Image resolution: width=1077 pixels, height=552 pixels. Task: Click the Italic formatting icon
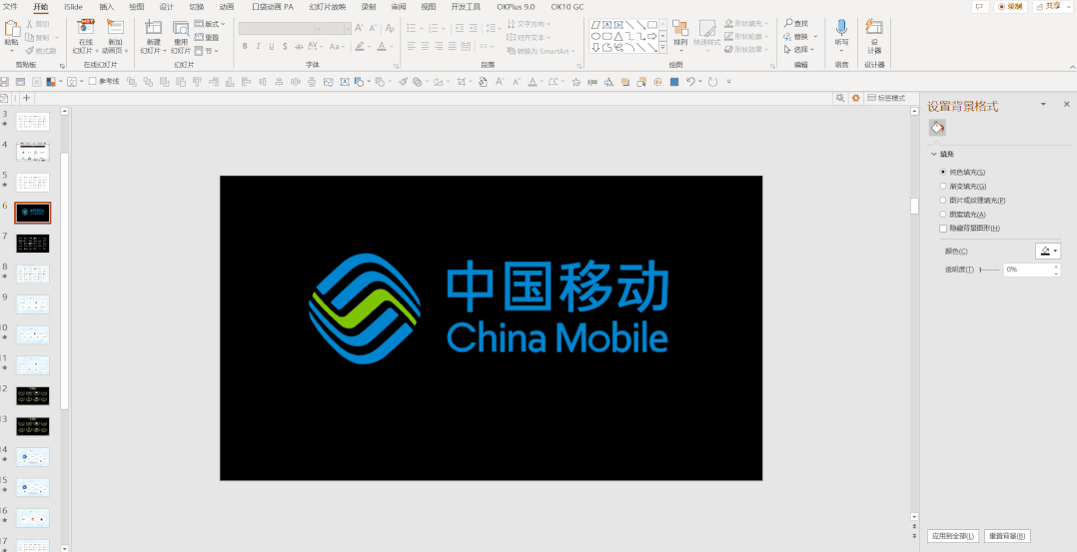(x=258, y=47)
